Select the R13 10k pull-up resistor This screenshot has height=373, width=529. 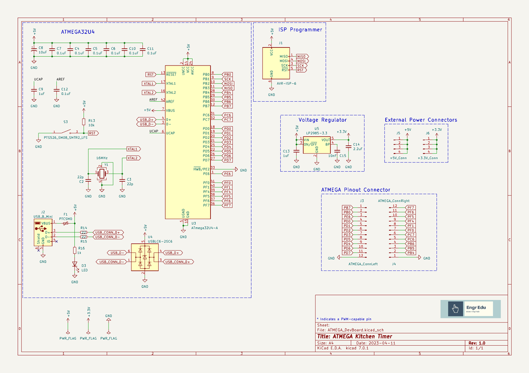(x=84, y=122)
